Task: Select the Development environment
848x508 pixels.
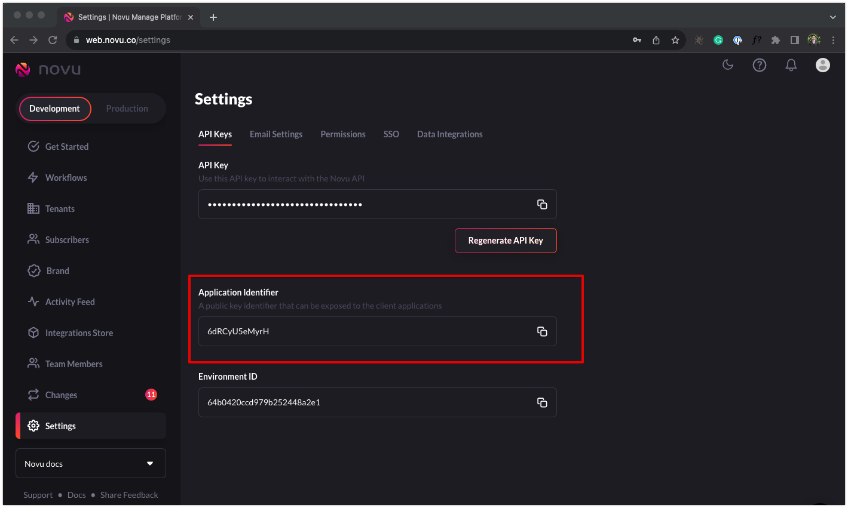Action: 54,109
